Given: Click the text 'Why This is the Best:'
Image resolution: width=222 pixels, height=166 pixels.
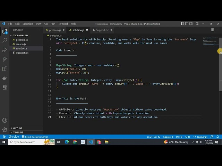Looking at the screenshot, I should [72, 99].
